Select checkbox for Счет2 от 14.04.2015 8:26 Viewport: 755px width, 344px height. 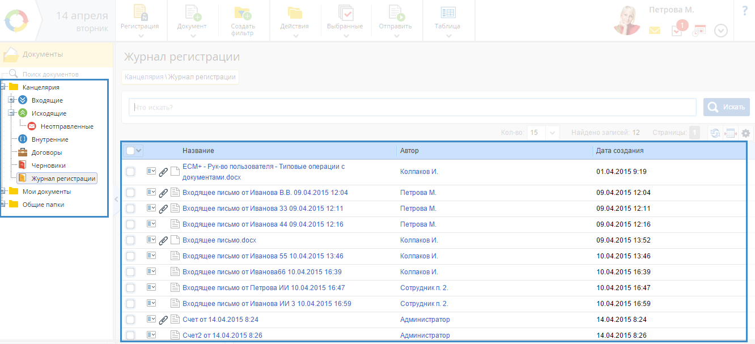coord(130,335)
